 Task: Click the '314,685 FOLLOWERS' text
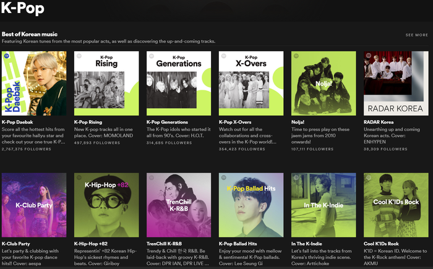click(169, 143)
